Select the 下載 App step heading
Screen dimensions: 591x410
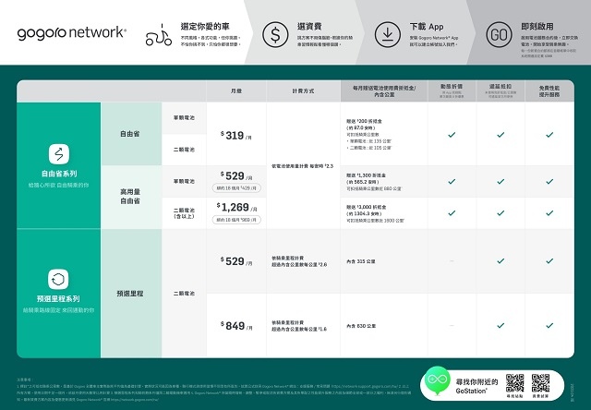point(427,27)
